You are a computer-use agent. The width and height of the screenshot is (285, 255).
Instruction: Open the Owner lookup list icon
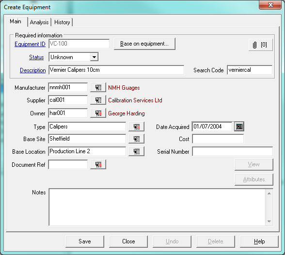pyautogui.click(x=98, y=113)
